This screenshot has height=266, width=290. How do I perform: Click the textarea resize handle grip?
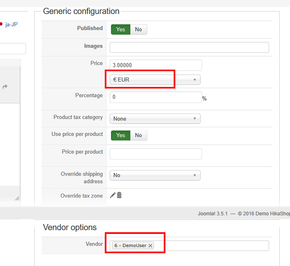(x=17, y=198)
